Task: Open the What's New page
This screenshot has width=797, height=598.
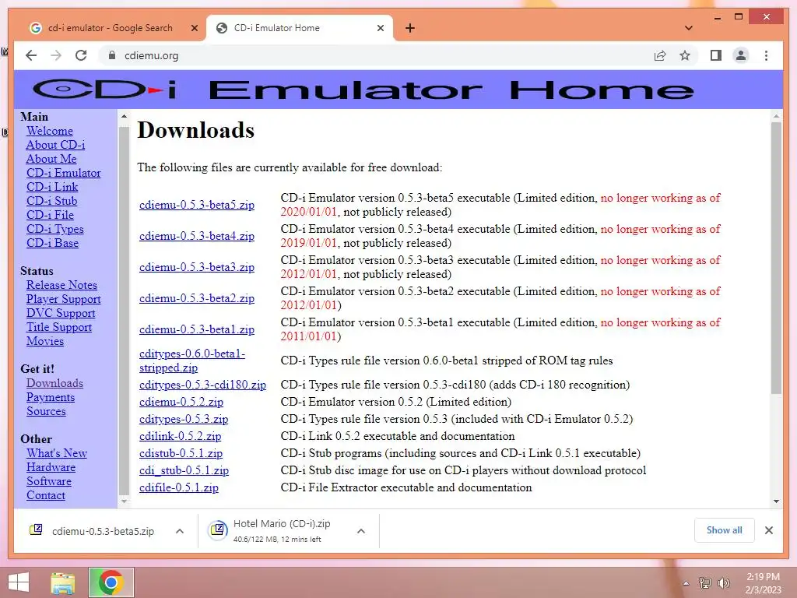Action: pos(56,453)
